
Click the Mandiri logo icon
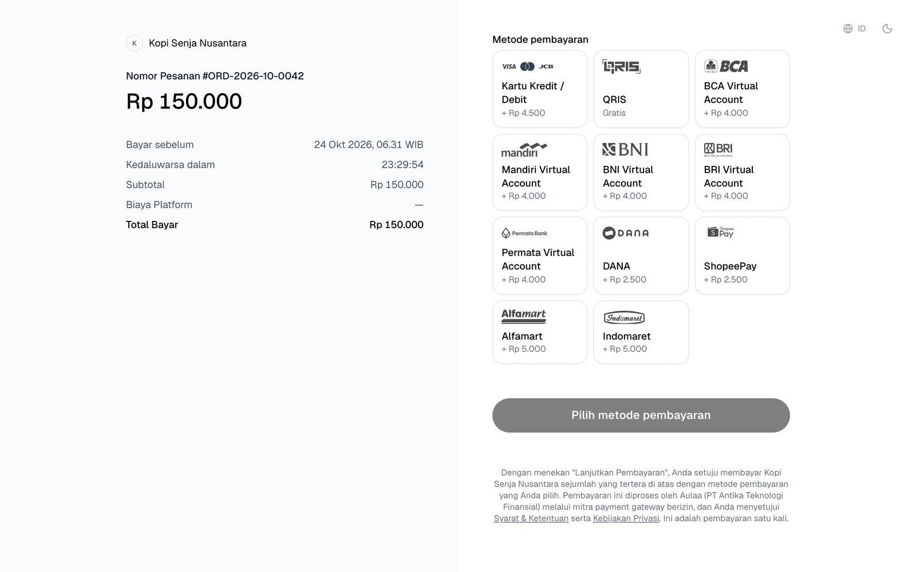tap(524, 150)
